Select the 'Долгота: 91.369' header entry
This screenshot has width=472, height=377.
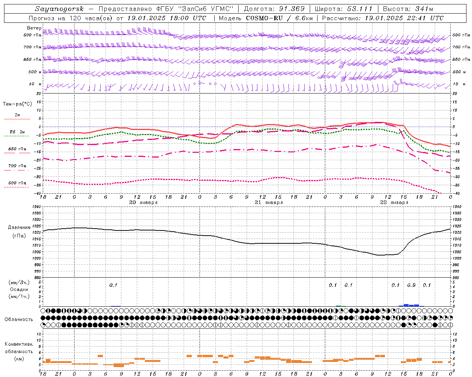274,9
